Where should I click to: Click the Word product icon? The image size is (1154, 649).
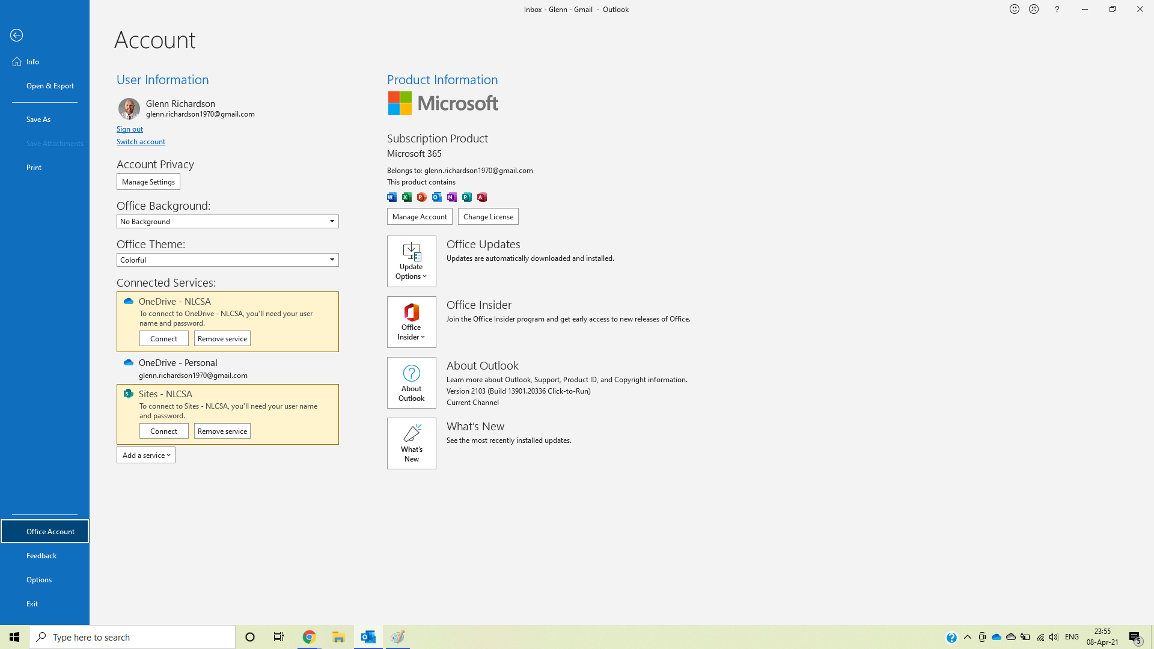coord(392,197)
